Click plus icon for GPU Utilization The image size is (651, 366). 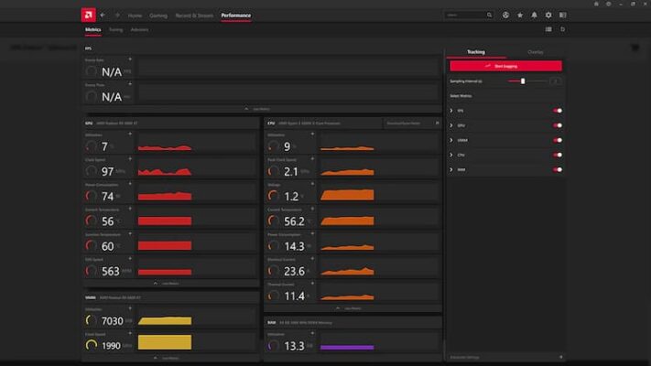click(x=130, y=134)
